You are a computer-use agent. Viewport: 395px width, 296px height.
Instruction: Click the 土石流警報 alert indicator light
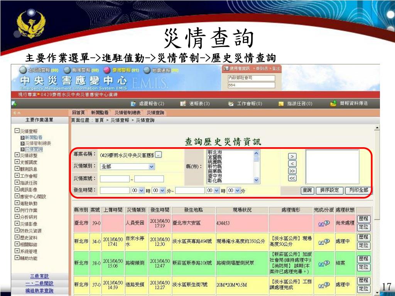23,70
